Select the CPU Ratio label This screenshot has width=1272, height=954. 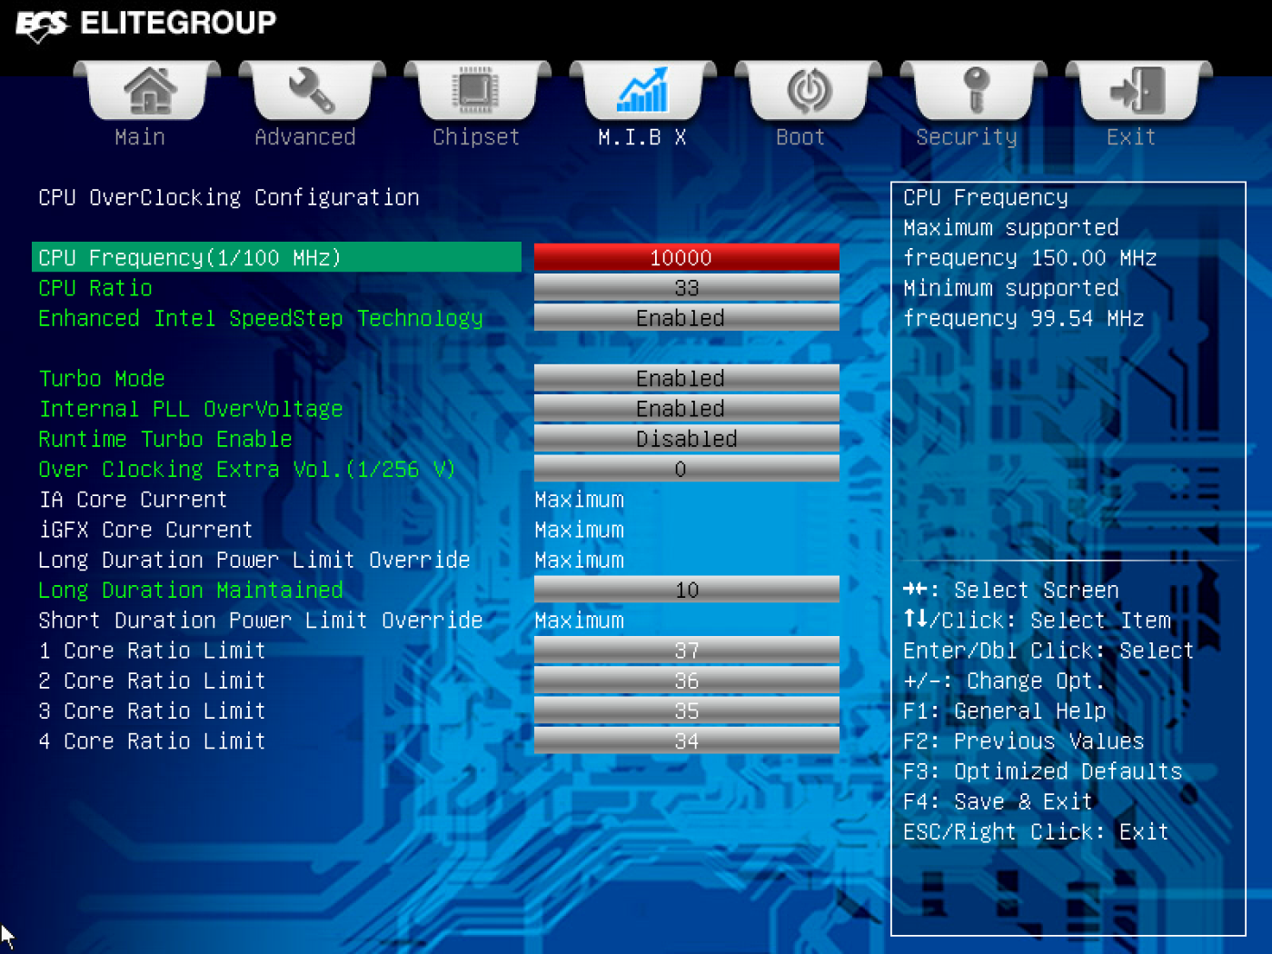[x=95, y=288]
